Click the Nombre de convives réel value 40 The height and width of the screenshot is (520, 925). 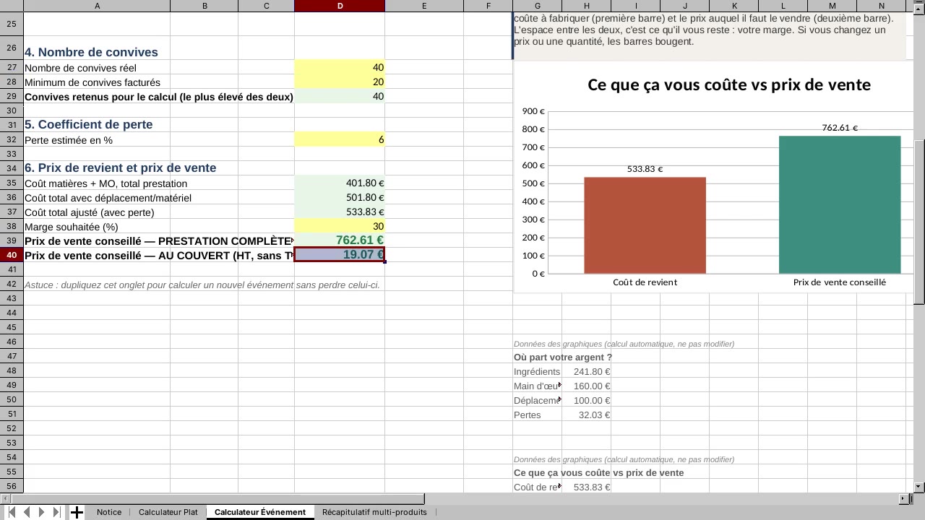click(340, 67)
